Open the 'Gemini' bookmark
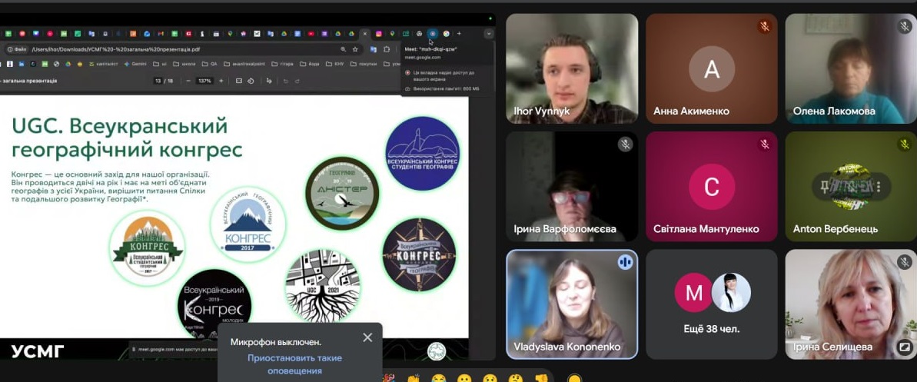Viewport: 917px width, 382px height. (135, 64)
